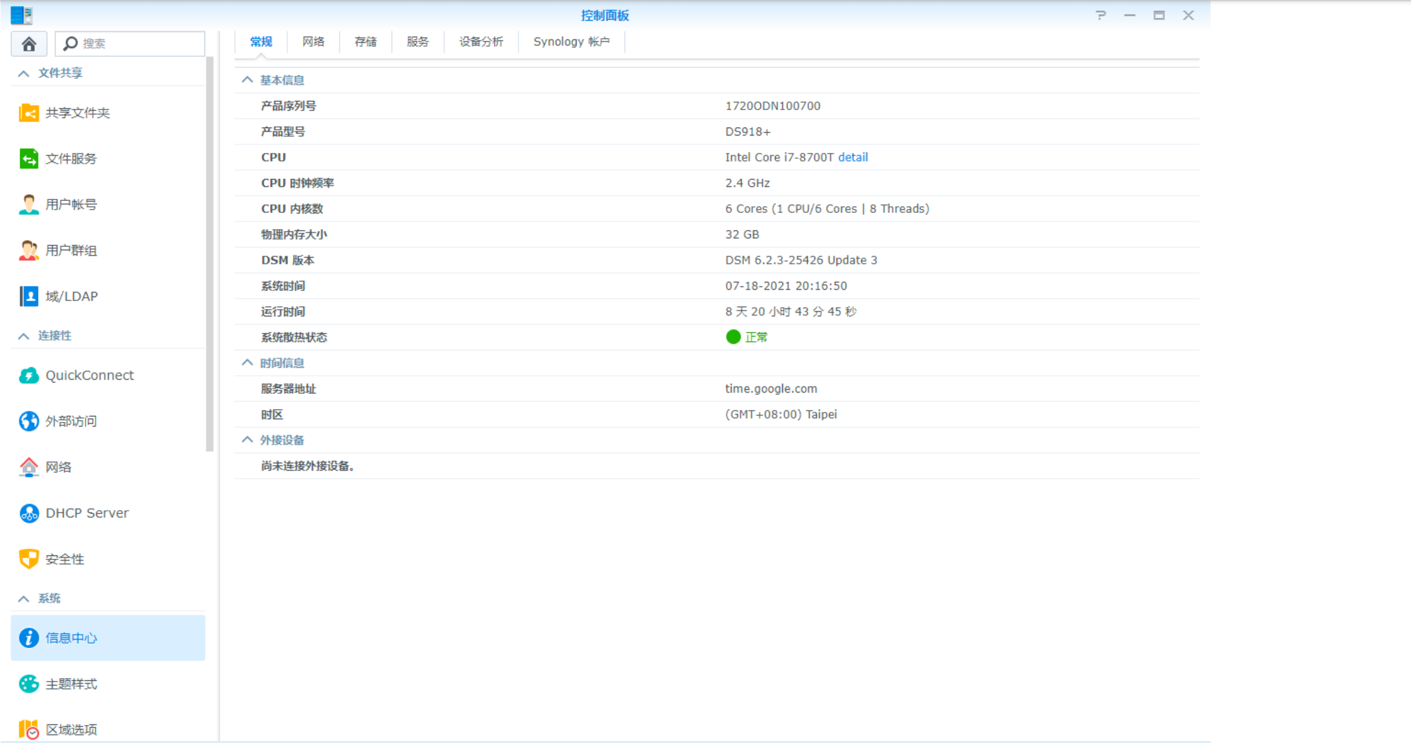Switch to the Storage (存储) tab
Image resolution: width=1411 pixels, height=743 pixels.
coord(365,41)
